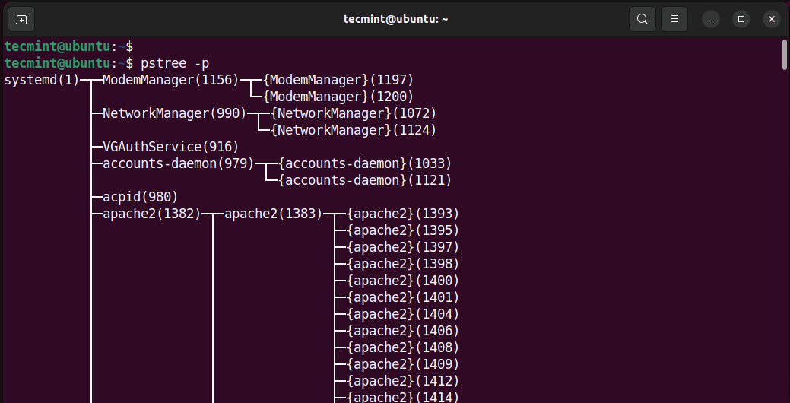790x403 pixels.
Task: Select thread {ModemManager}(1200)
Action: click(338, 97)
